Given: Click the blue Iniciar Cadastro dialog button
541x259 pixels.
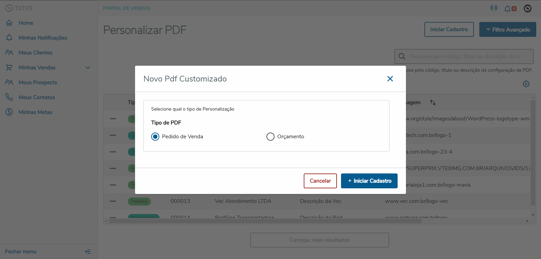Looking at the screenshot, I should click(x=369, y=181).
